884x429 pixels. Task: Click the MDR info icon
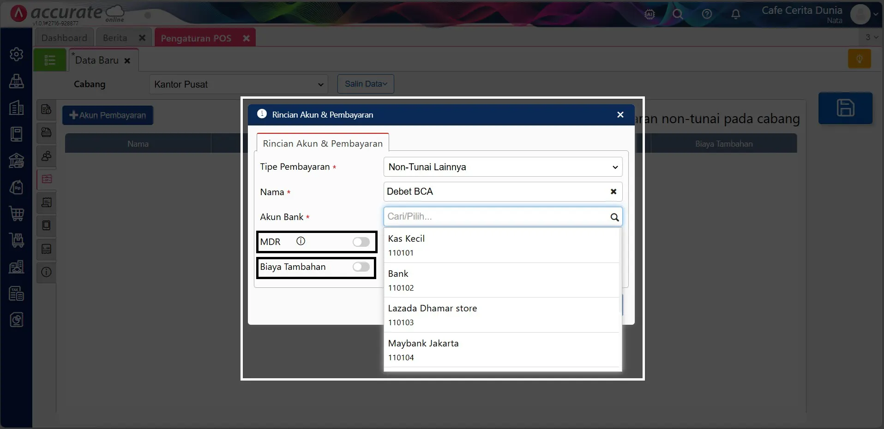[301, 241]
